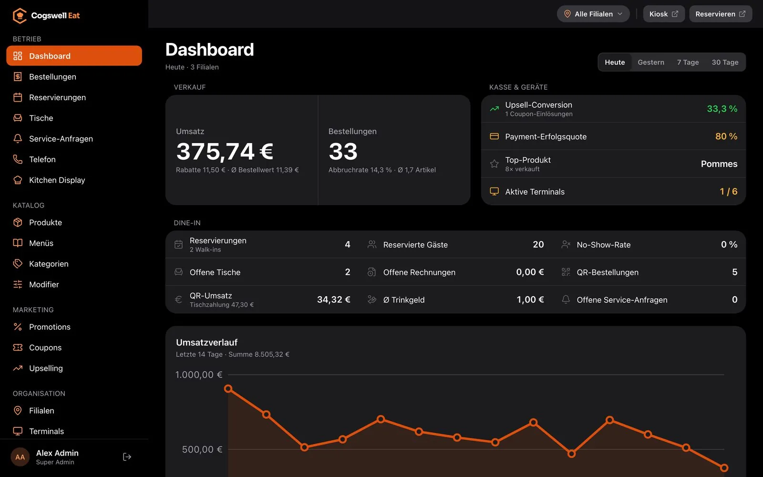763x477 pixels.
Task: Click the Kitchen Display chef hat icon
Action: coord(18,180)
